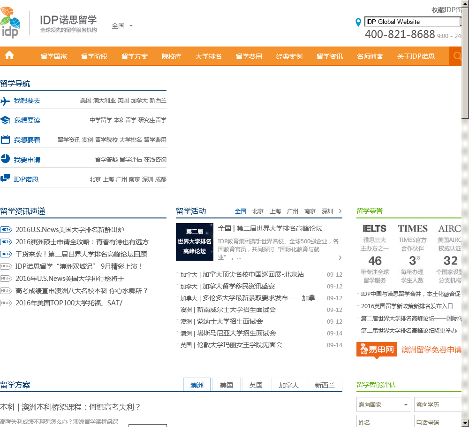Go to the home page icon
This screenshot has width=469, height=427.
pos(9,55)
